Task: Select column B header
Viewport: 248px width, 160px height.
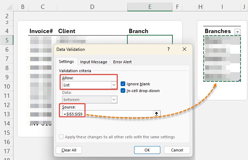Action: (23, 7)
